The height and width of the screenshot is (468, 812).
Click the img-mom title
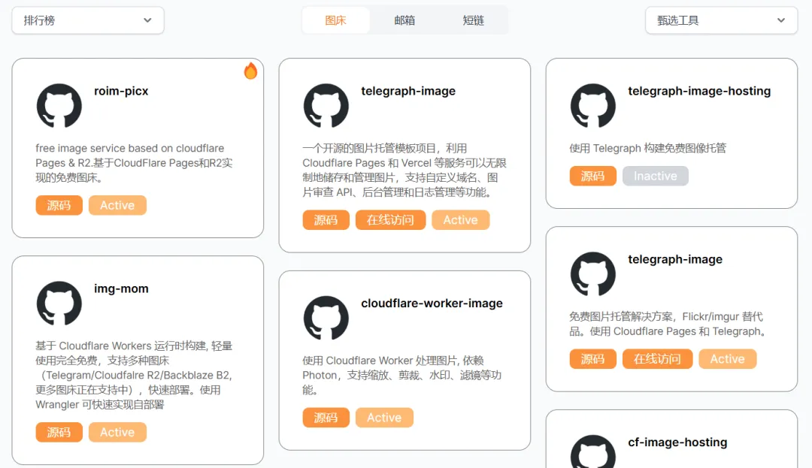[x=121, y=288]
